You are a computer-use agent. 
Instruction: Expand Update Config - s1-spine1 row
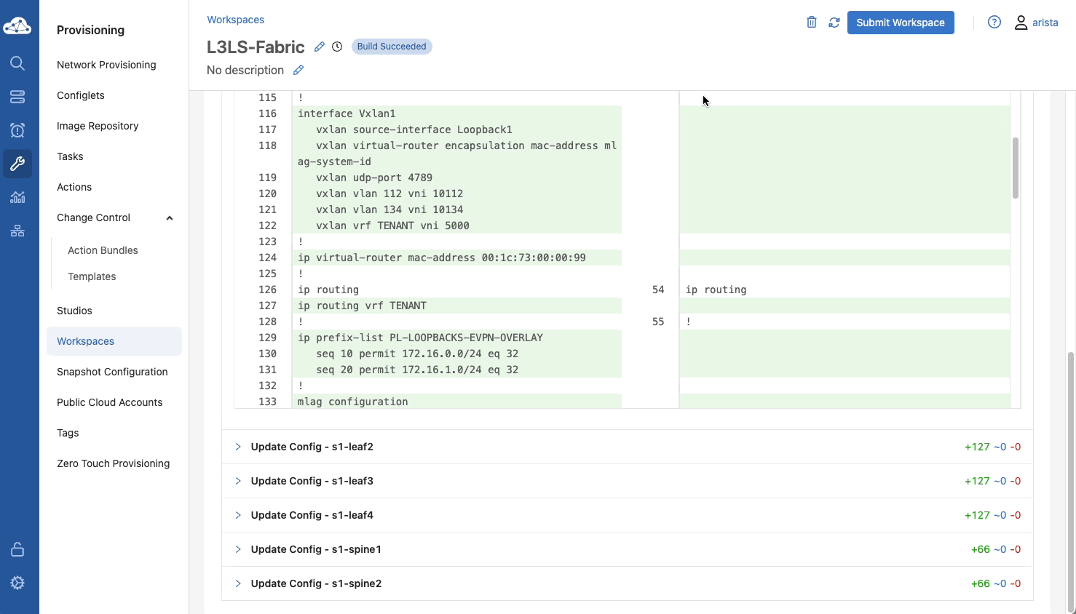(x=238, y=549)
